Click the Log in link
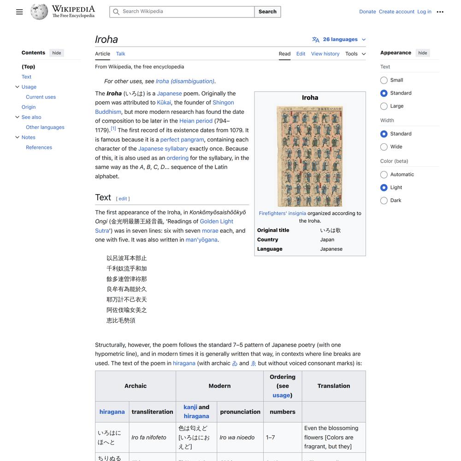This screenshot has width=461, height=461. 424,12
